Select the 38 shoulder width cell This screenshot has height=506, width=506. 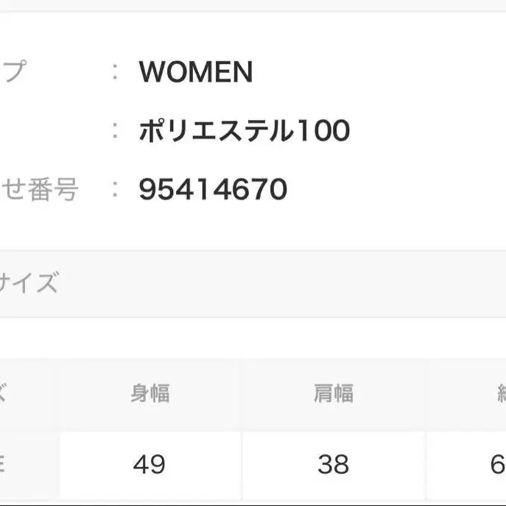point(333,464)
